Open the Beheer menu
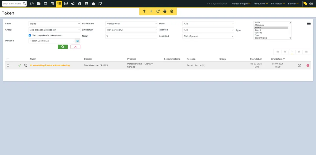The image size is (316, 155). click(x=293, y=4)
